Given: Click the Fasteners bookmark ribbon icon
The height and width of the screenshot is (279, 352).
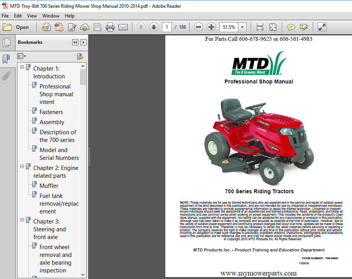Looking at the screenshot, I should click(35, 111).
